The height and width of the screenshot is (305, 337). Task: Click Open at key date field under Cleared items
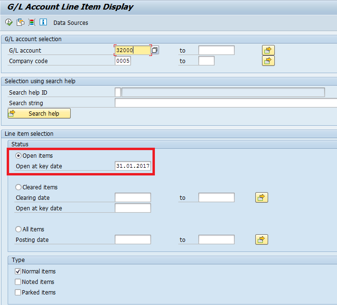133,208
